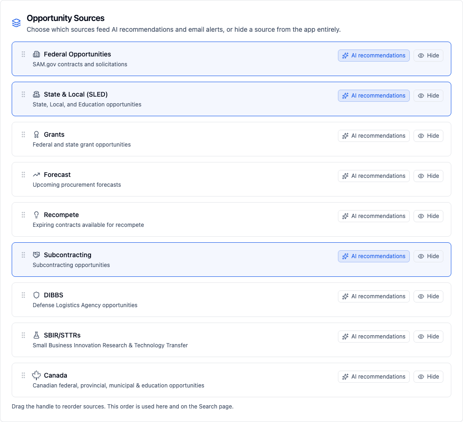Click the Subcontracting row drag handle
The width and height of the screenshot is (463, 422).
point(23,255)
